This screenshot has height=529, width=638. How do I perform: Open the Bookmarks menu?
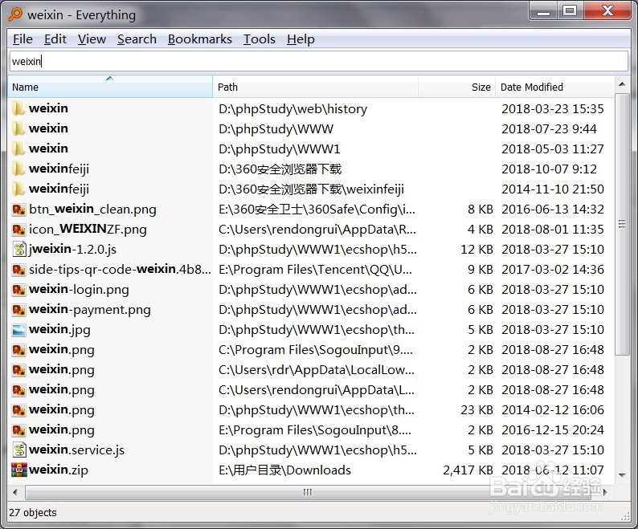200,39
